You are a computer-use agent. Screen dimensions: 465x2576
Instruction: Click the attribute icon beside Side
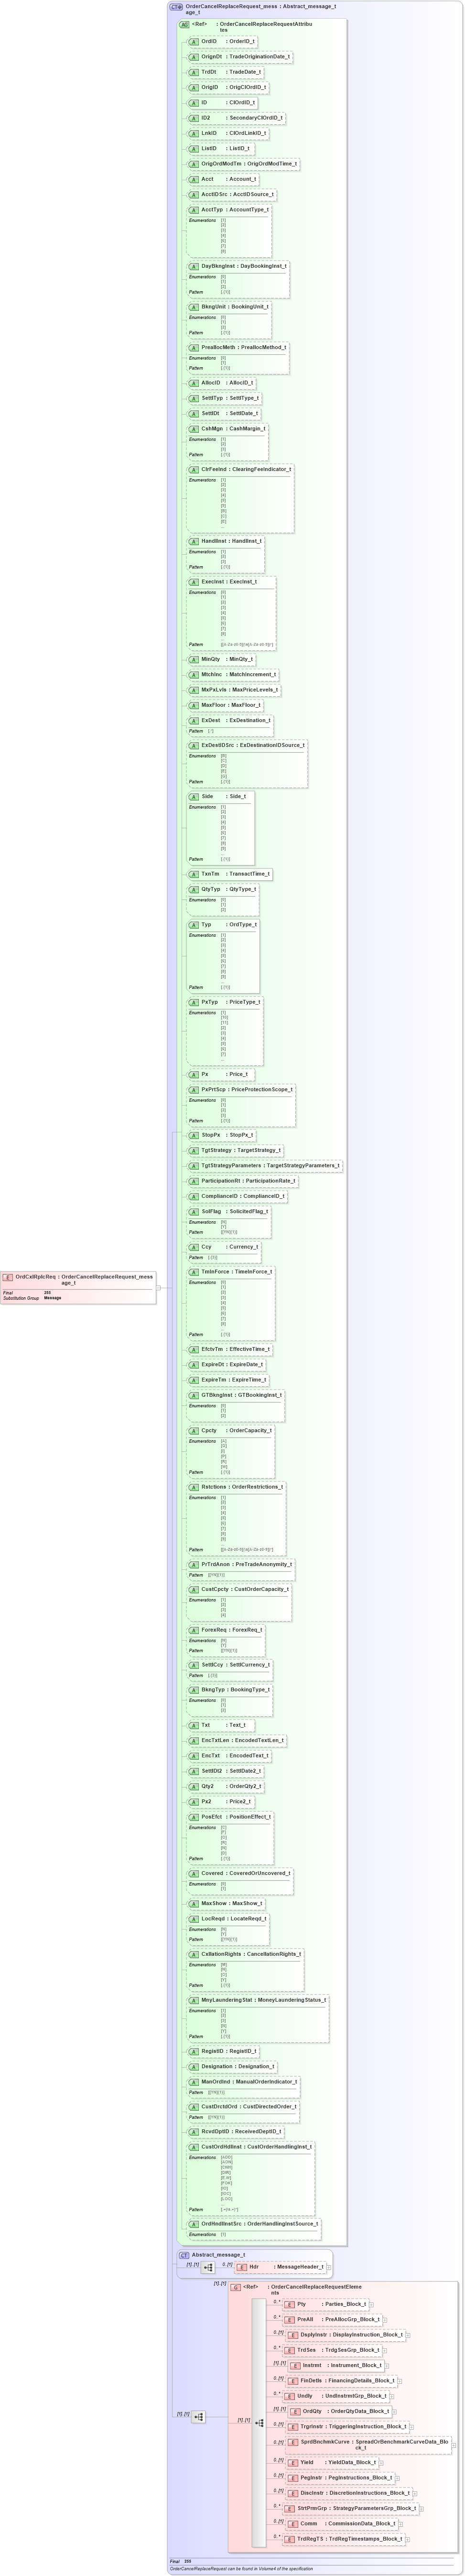pos(194,797)
